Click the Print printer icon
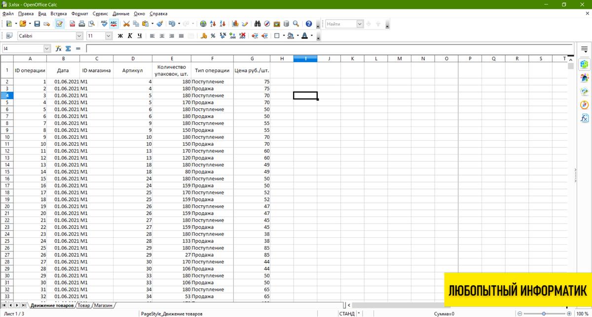The width and height of the screenshot is (592, 317). (x=82, y=24)
